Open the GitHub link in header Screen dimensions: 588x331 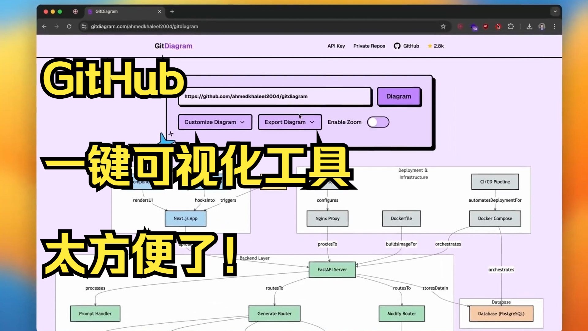click(406, 46)
